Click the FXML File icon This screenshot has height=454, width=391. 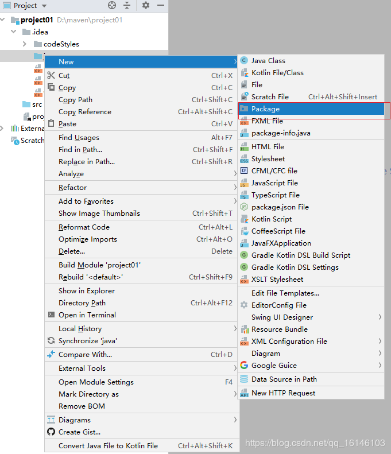244,121
